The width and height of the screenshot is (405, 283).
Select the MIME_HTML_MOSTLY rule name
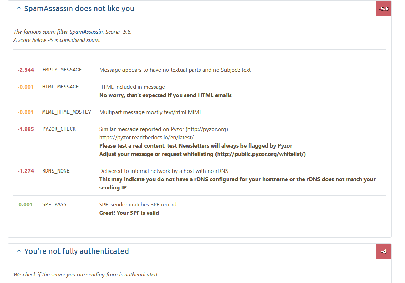point(67,112)
